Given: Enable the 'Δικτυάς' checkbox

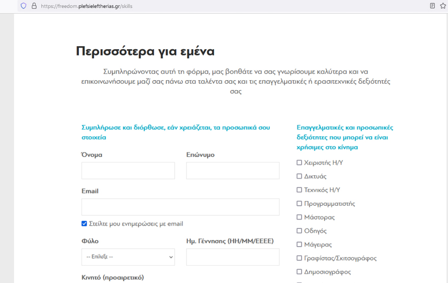Looking at the screenshot, I should [299, 176].
